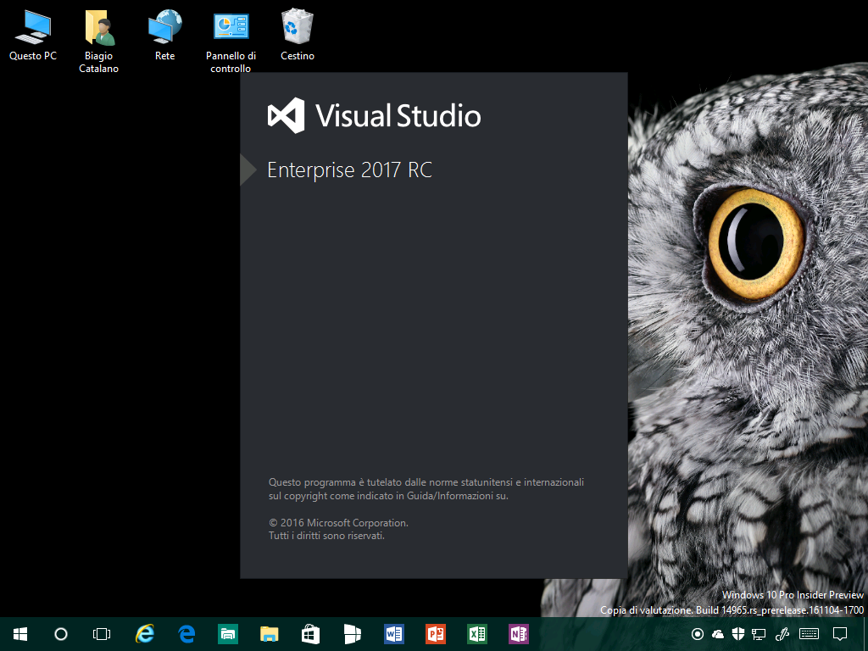
Task: Click the Show desktop strip at taskbar end
Action: (x=865, y=634)
